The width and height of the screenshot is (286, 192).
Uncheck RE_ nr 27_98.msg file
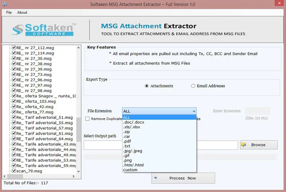[x=14, y=90]
